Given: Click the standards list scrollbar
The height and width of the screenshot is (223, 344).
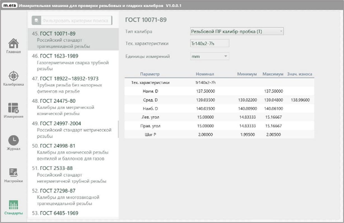Looking at the screenshot, I should click(118, 129).
